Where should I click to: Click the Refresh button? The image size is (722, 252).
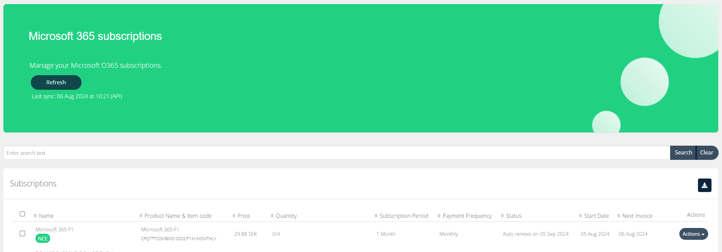click(56, 82)
